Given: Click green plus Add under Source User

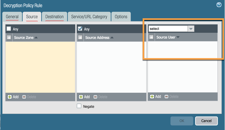Looking at the screenshot, I should coord(152,96).
